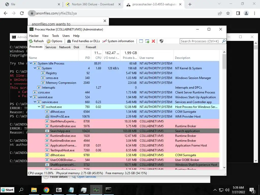260x195 pixels.
Task: Select SearchApp.exe process row
Action: (x=123, y=131)
